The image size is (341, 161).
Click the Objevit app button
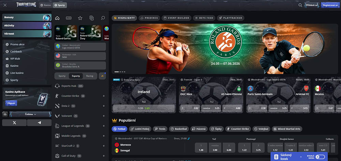click(11, 103)
